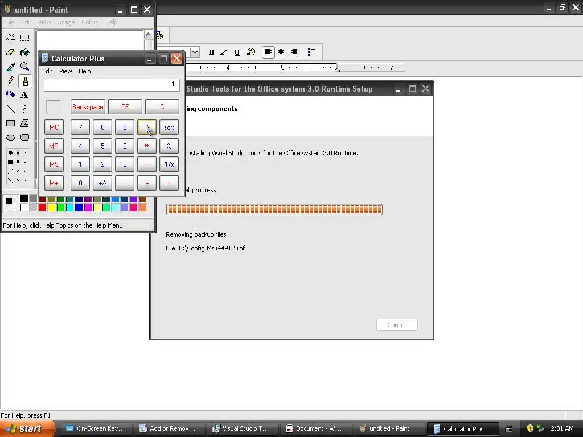Open Calculator Plus Edit menu

coord(47,71)
